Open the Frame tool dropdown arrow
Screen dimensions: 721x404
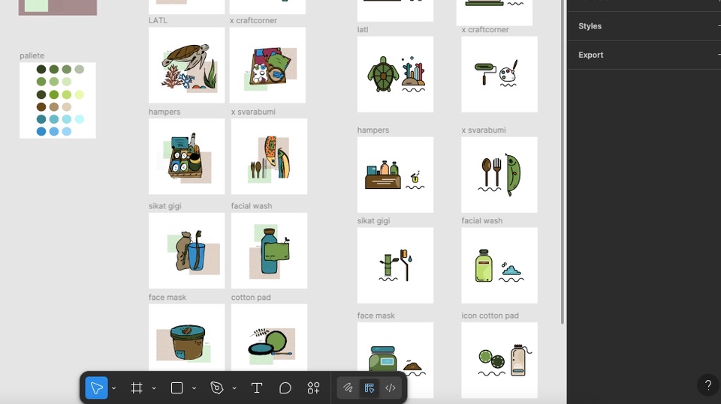(154, 388)
